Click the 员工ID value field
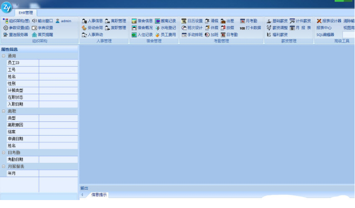The width and height of the screenshot is (355, 208). click(x=58, y=63)
